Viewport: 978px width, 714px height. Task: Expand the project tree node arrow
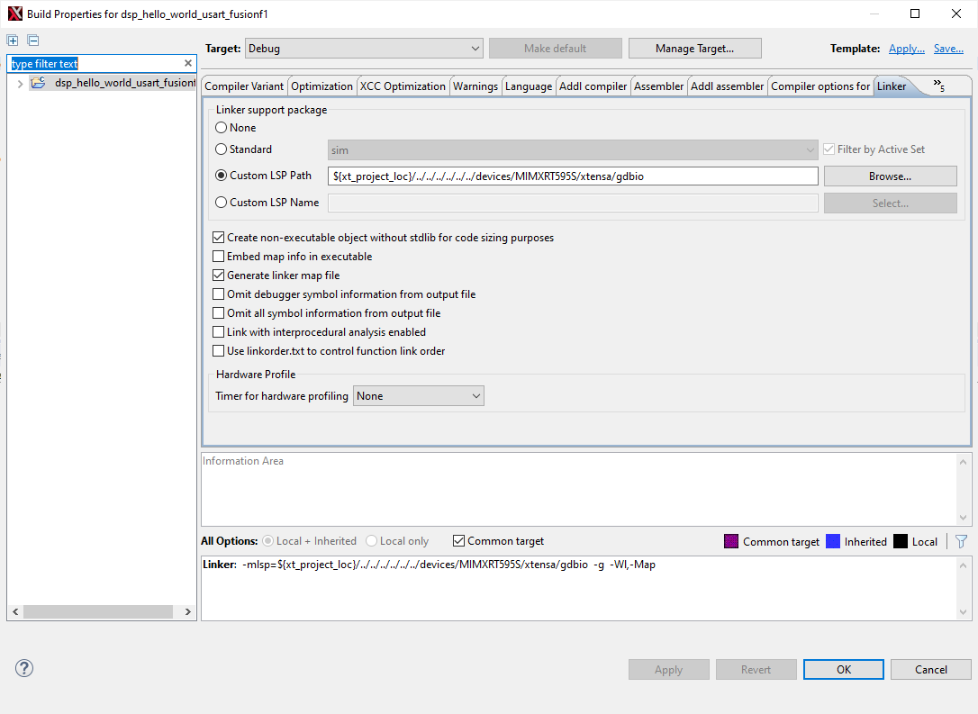[20, 83]
